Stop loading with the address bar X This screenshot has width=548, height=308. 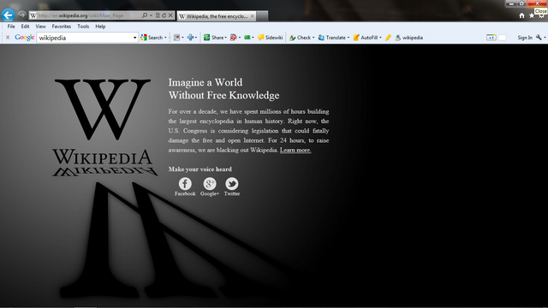[170, 15]
